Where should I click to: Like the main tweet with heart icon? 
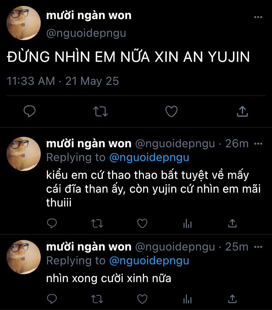coord(171,111)
